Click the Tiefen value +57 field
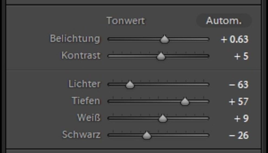The image size is (268, 153). pos(238,101)
